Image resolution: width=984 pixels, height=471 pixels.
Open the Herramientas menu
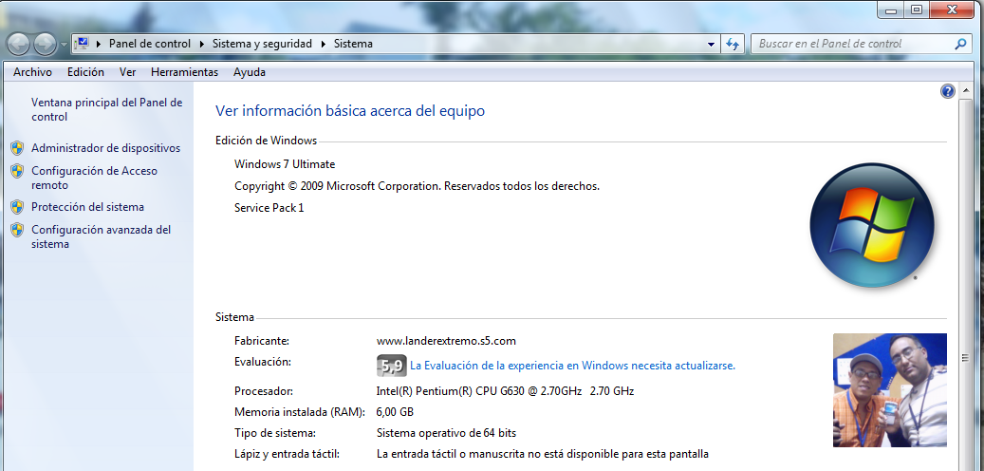(x=184, y=72)
